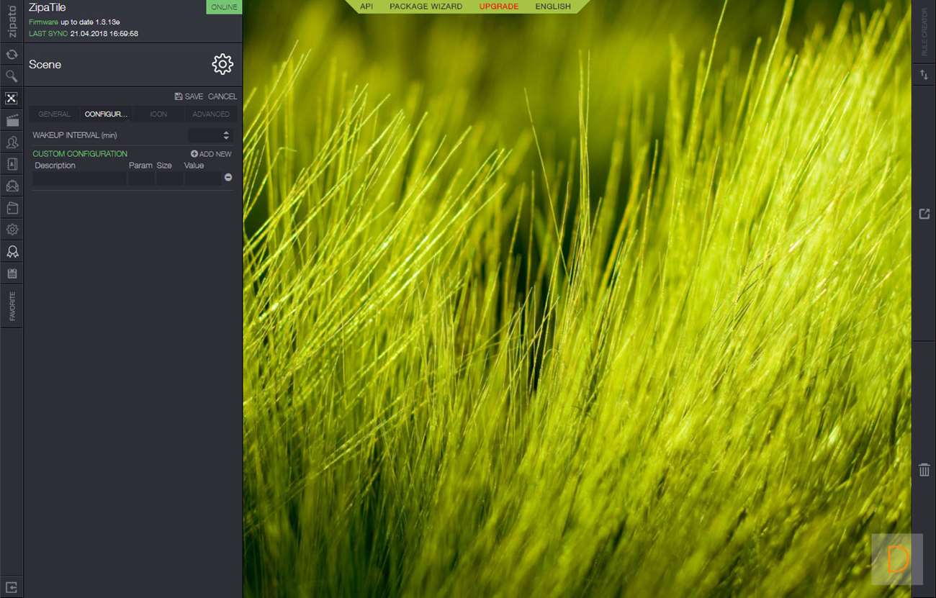The height and width of the screenshot is (598, 936).
Task: Open the contacts book icon
Action: coord(12,164)
